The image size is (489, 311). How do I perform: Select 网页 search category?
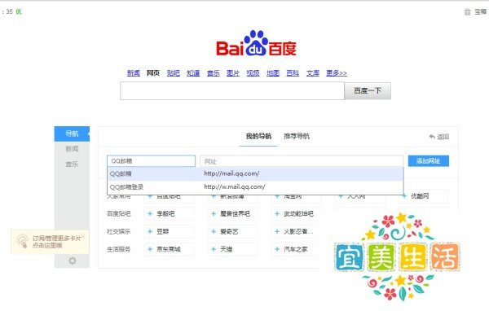point(153,73)
